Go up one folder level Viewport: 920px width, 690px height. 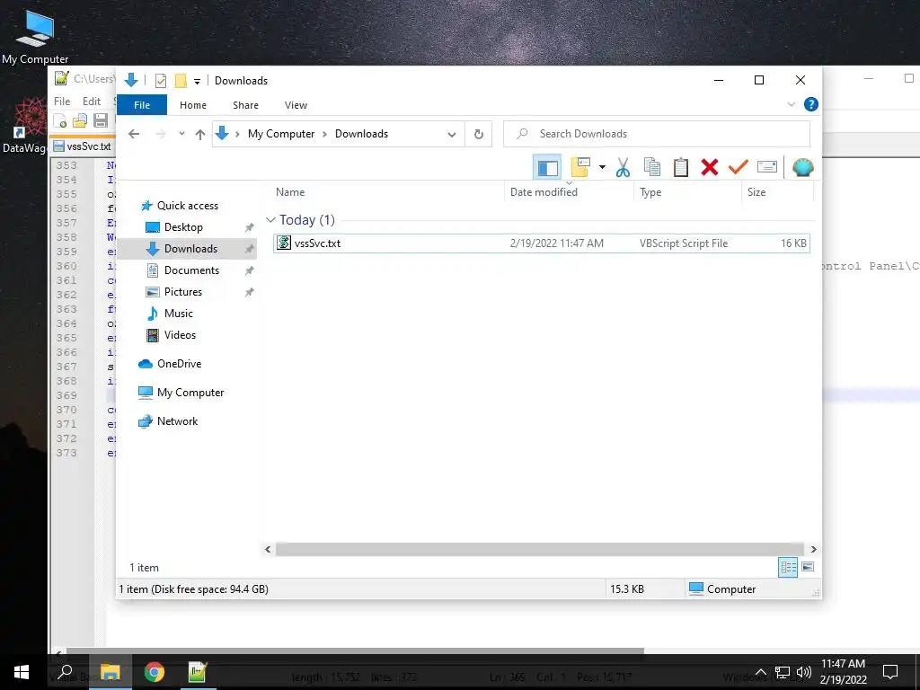pos(200,135)
